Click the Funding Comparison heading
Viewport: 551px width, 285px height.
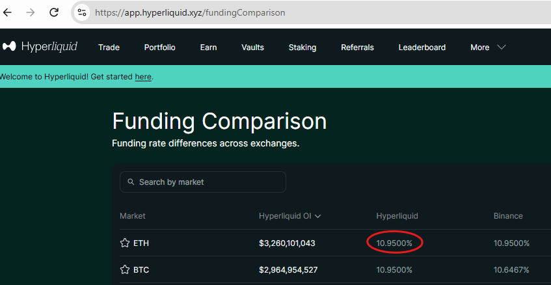point(220,122)
